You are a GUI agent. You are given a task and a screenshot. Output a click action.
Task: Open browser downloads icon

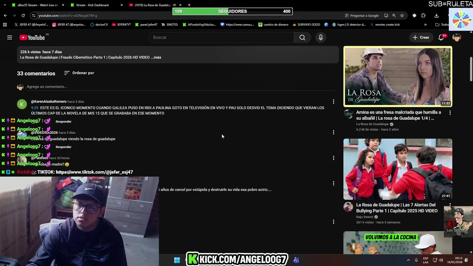pos(436,16)
